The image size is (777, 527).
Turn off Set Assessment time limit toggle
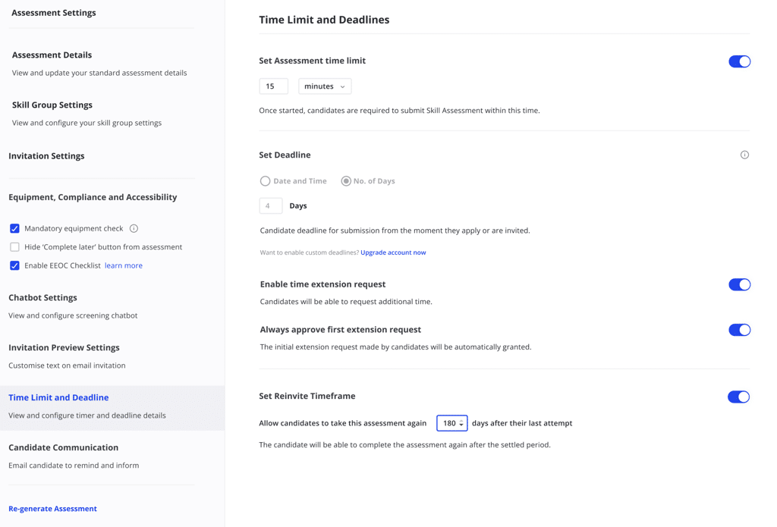pos(739,61)
